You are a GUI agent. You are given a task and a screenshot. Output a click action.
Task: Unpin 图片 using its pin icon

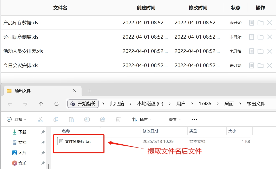pos(43,153)
